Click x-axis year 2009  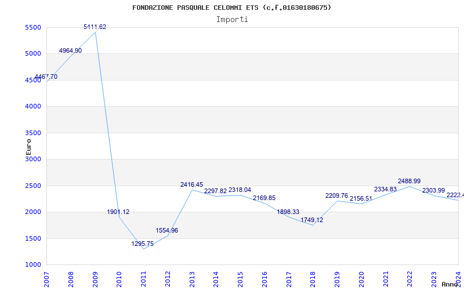point(95,280)
